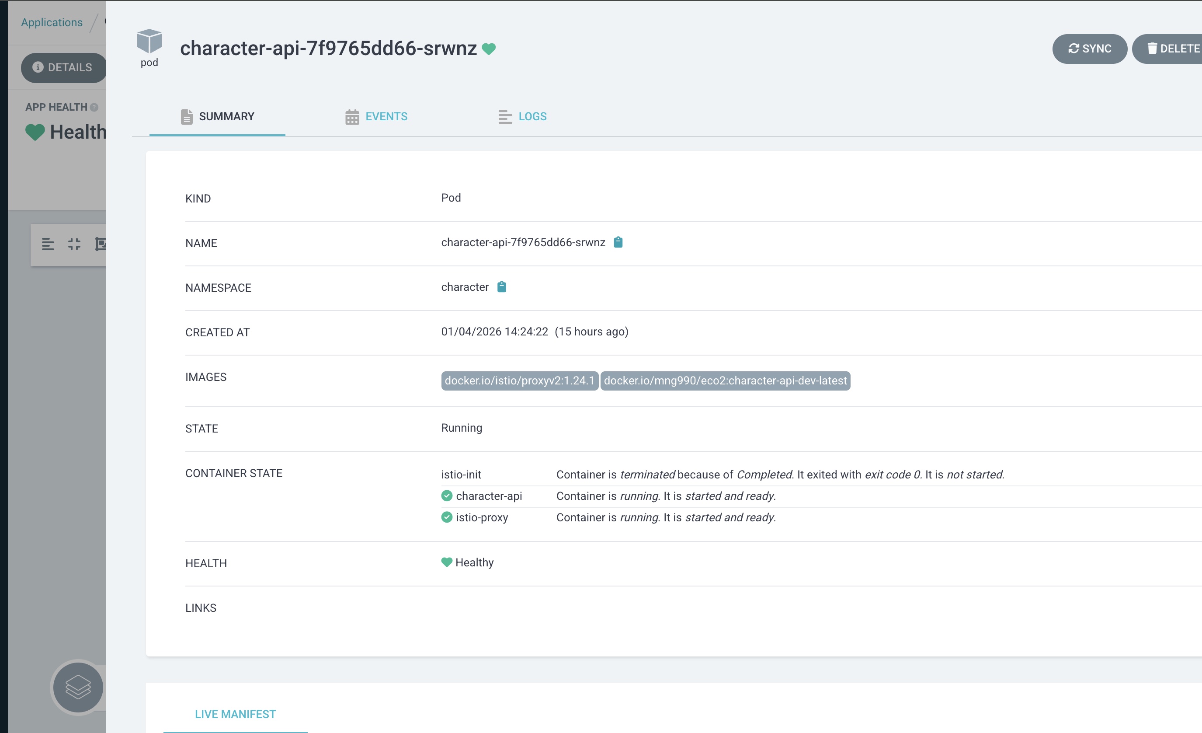Copy namespace with clipboard icon
Viewport: 1202px width, 733px height.
coord(501,287)
